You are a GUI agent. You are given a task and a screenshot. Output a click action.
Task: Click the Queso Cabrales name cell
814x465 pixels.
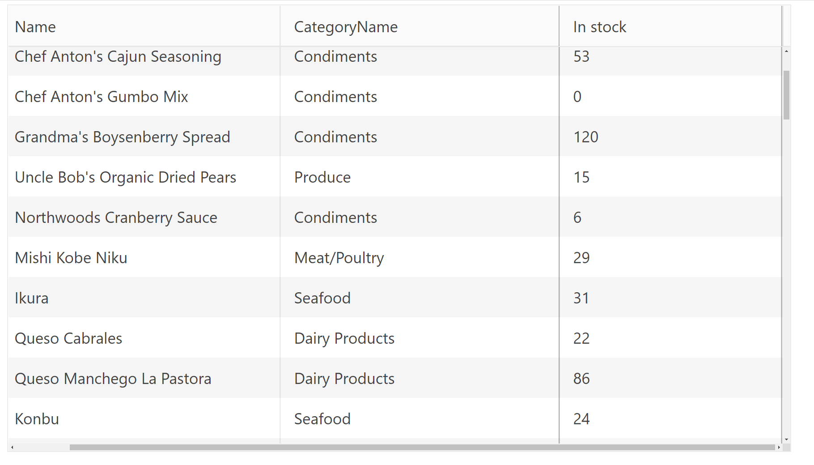point(68,338)
